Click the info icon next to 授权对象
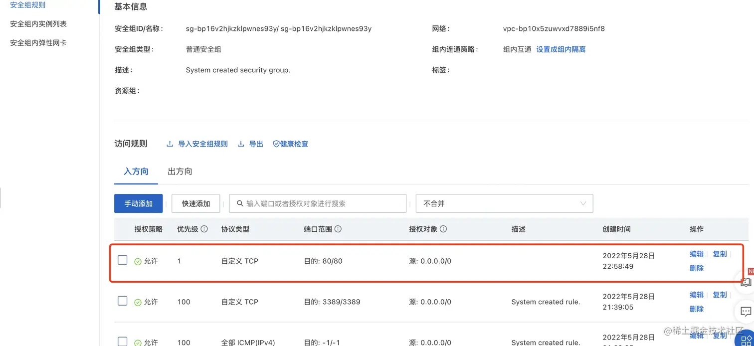This screenshot has width=754, height=346. tap(443, 229)
